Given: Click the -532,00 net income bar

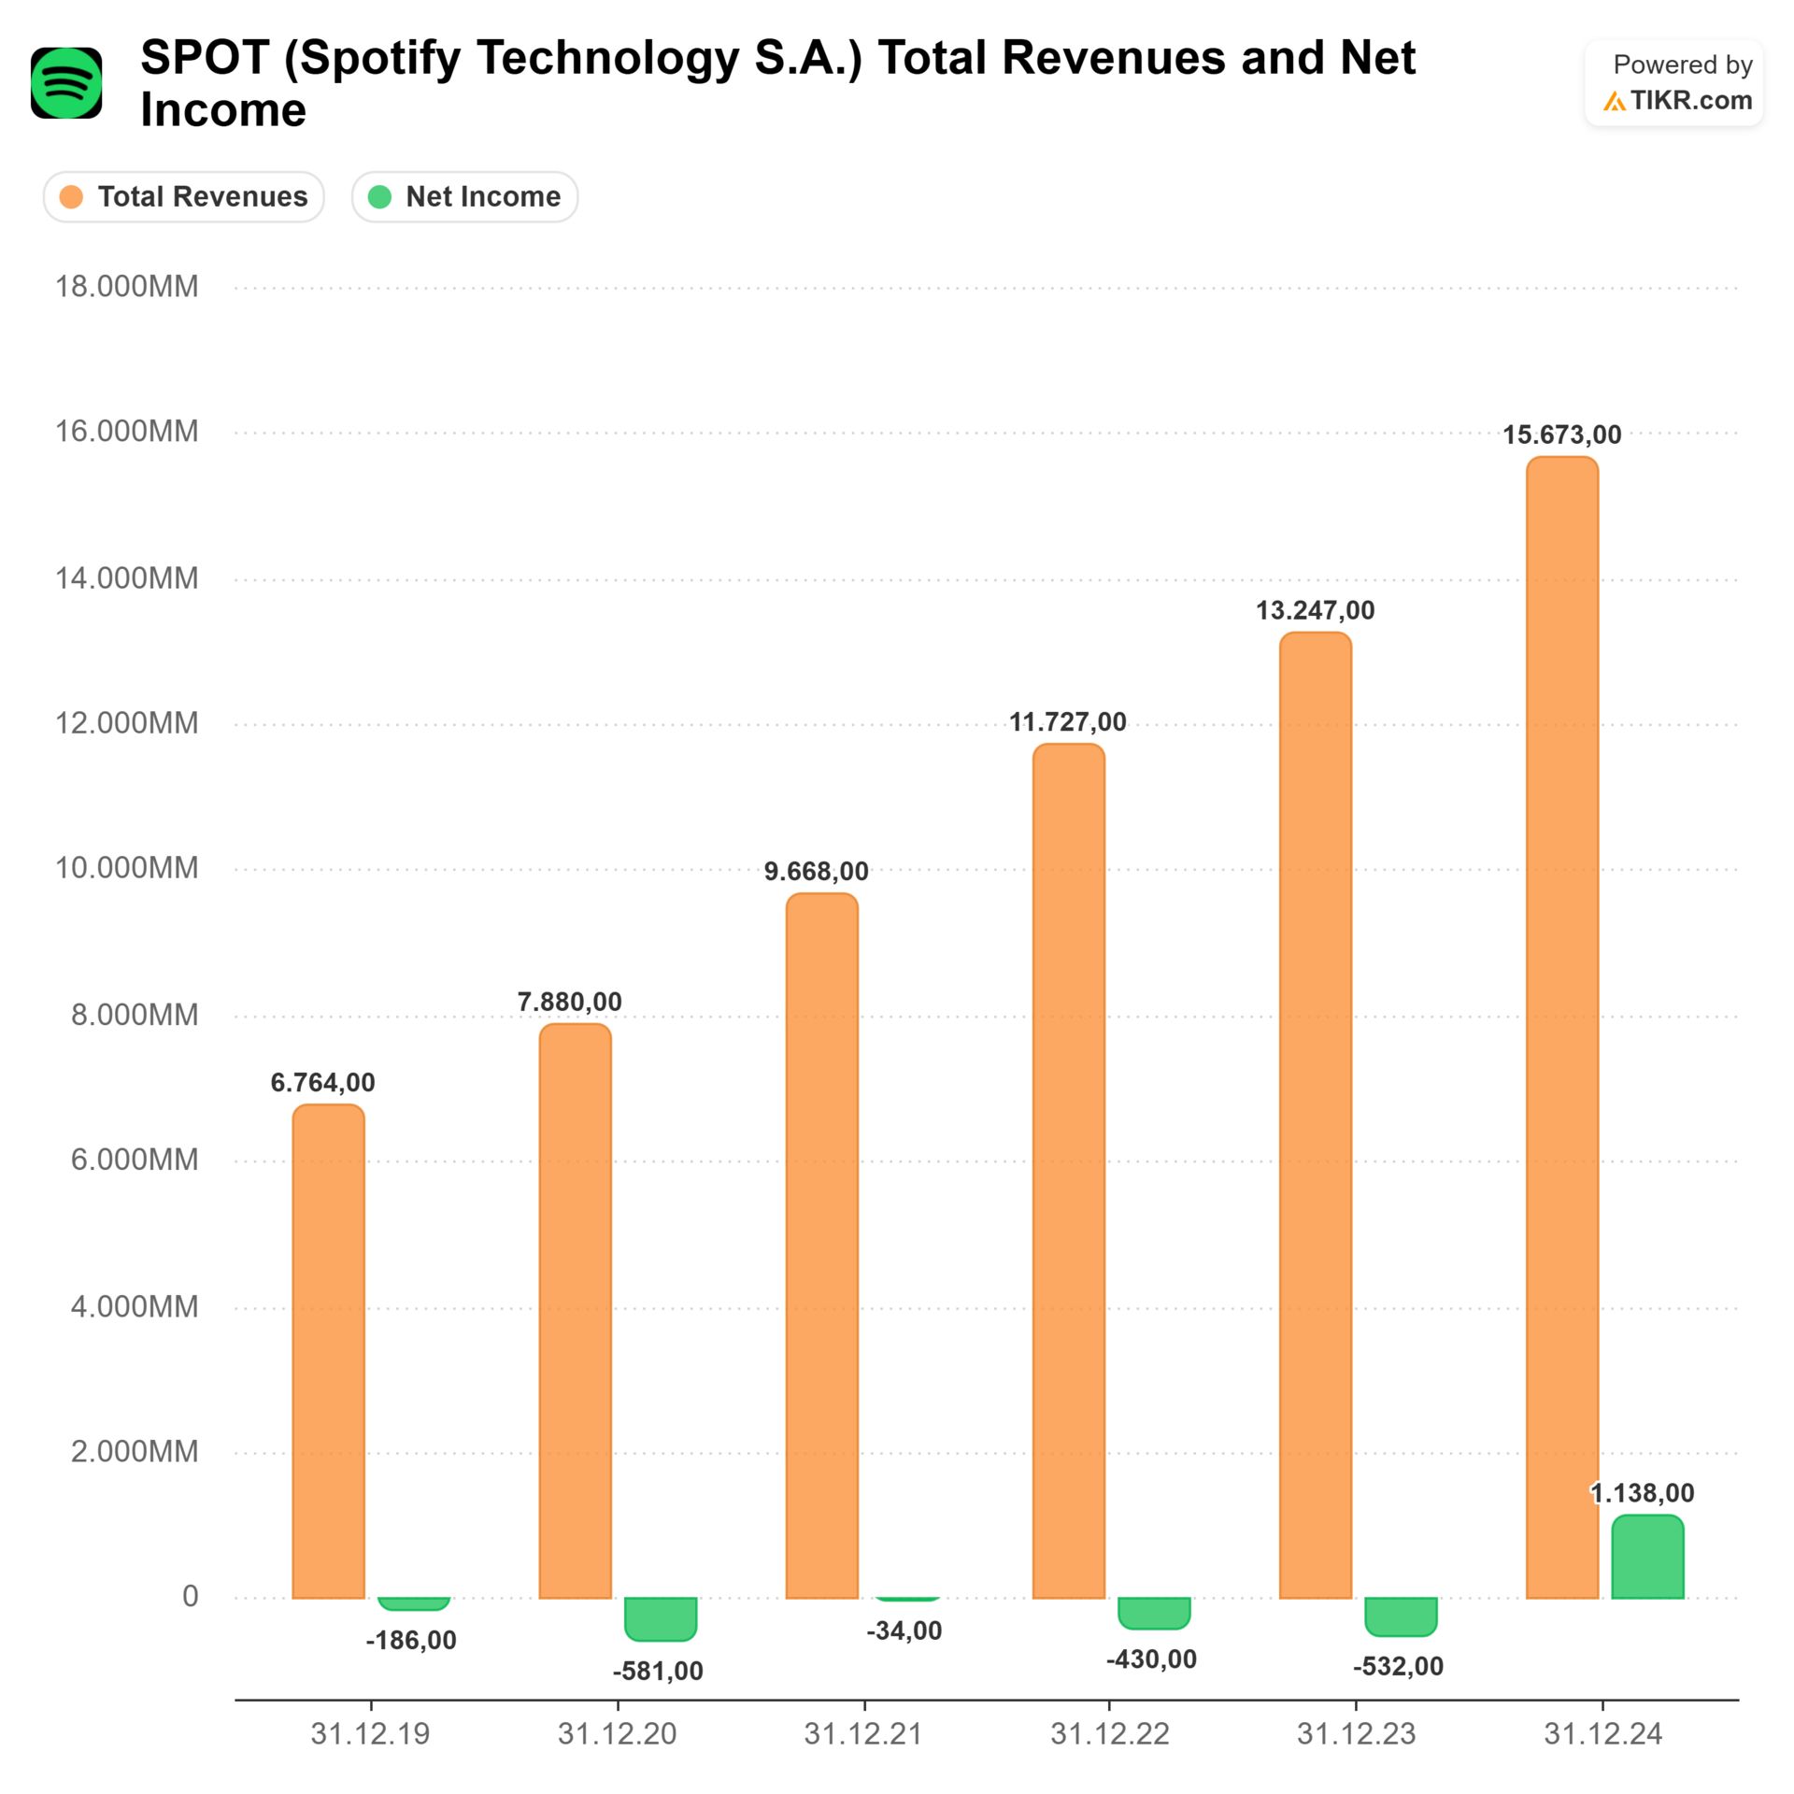Looking at the screenshot, I should (x=1400, y=1616).
